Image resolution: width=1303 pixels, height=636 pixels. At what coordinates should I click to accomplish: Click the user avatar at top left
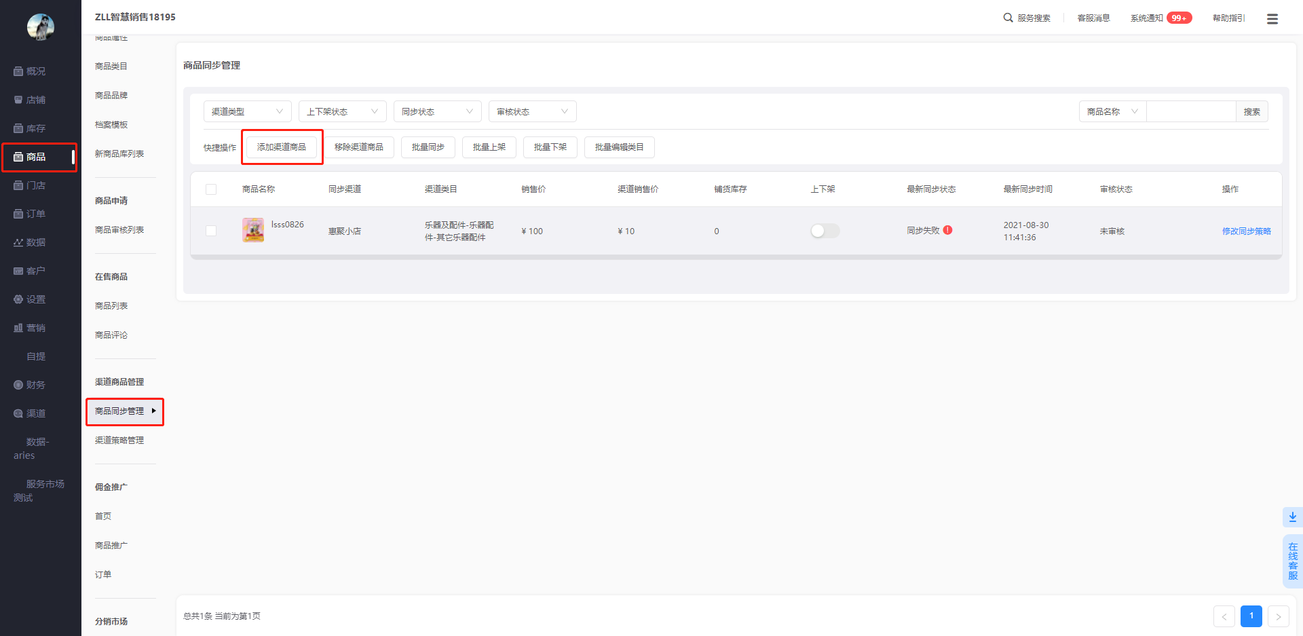pos(40,27)
